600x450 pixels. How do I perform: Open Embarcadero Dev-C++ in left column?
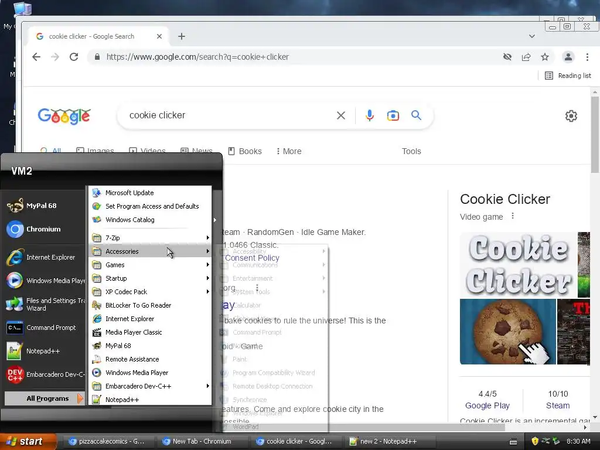(45, 374)
